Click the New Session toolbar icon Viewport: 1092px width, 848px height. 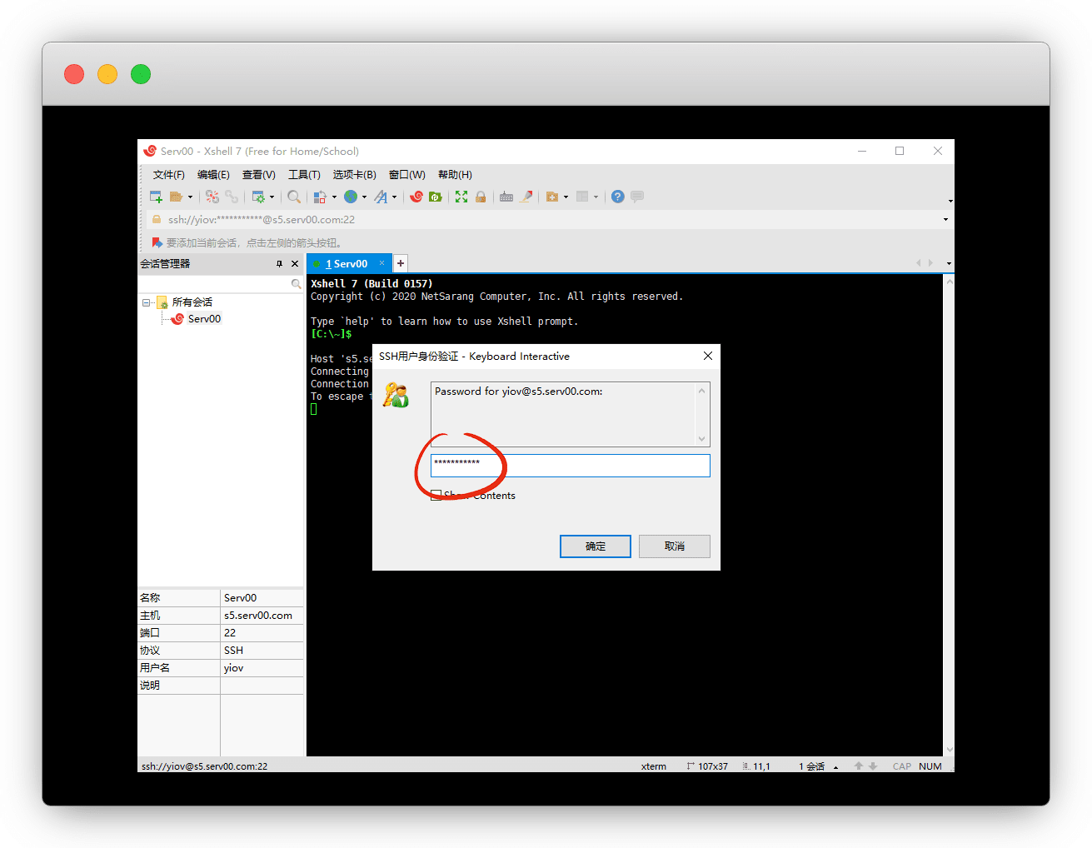(x=156, y=197)
